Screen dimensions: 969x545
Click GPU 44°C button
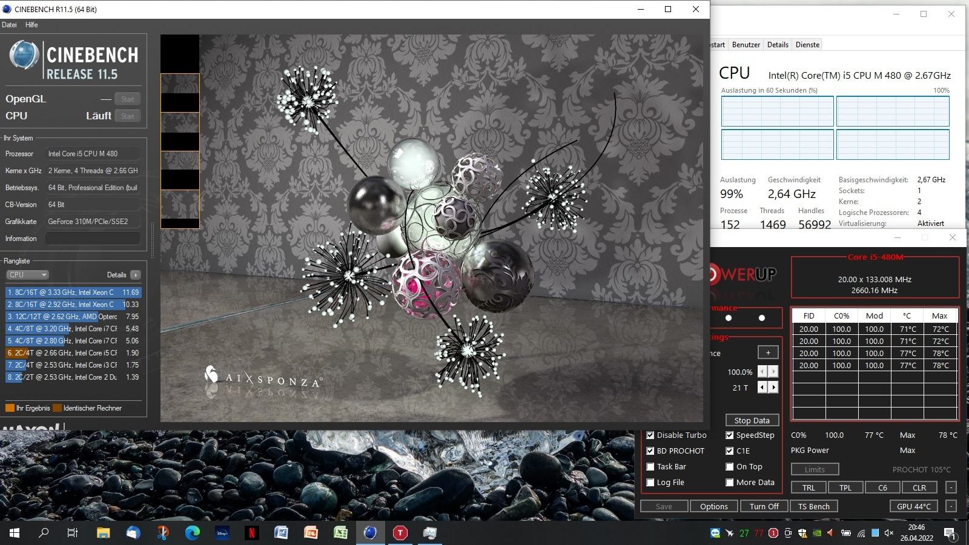click(914, 506)
